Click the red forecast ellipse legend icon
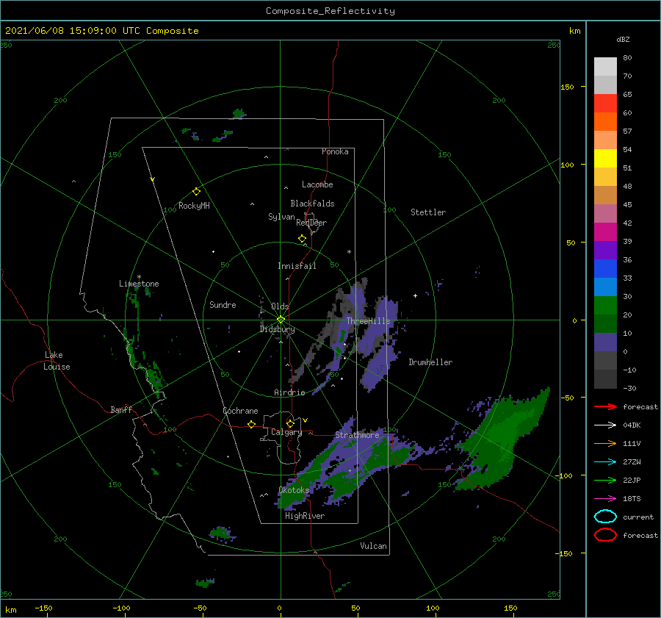Screen dimensions: 661x618 tap(605, 535)
